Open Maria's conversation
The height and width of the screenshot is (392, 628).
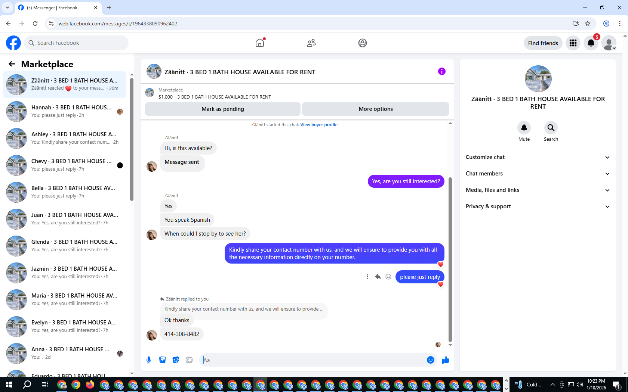(x=65, y=300)
